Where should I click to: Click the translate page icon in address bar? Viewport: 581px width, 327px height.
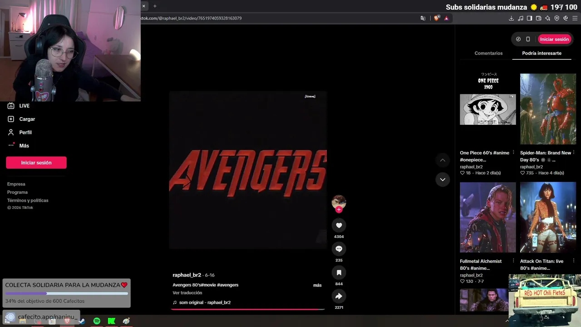pyautogui.click(x=423, y=18)
